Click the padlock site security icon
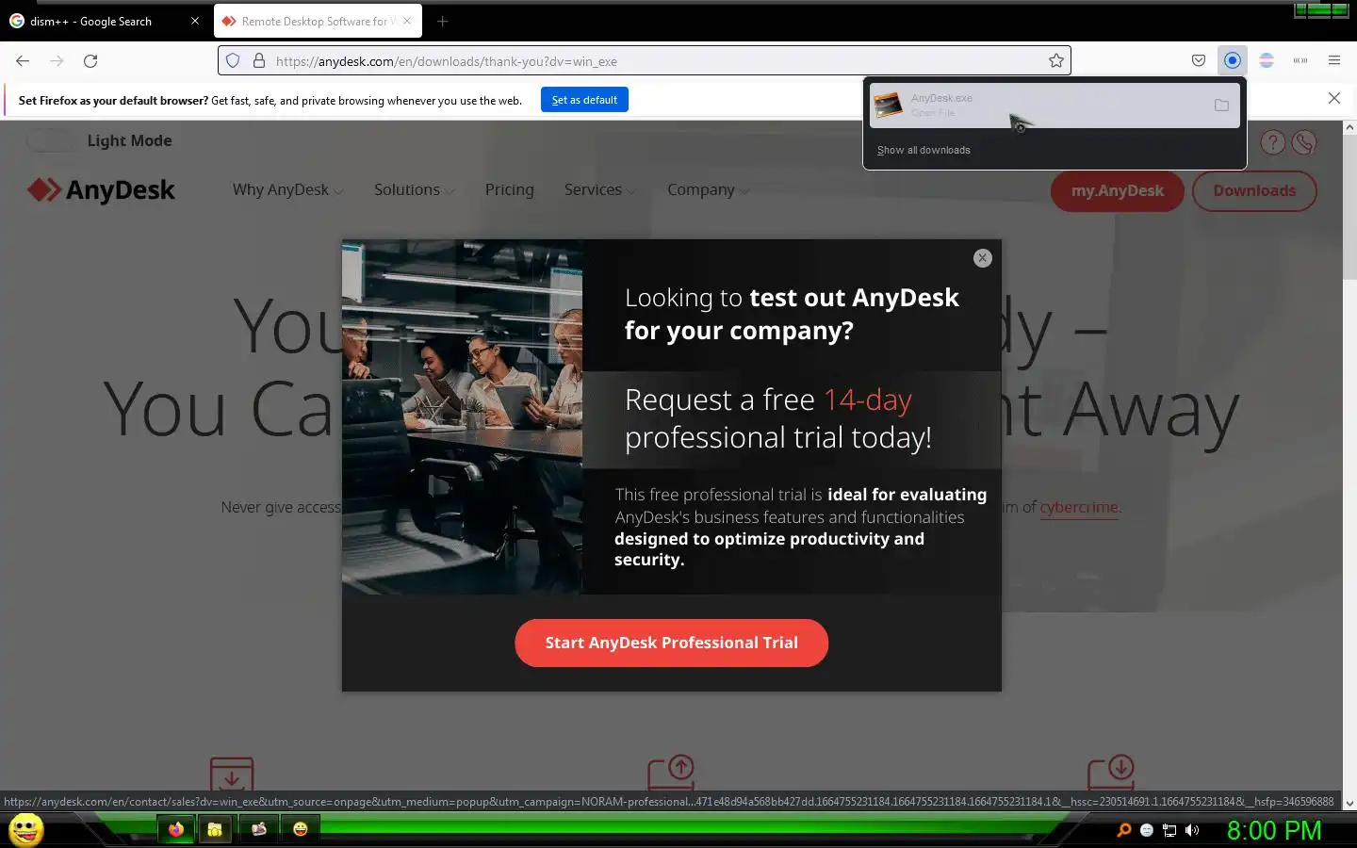1357x848 pixels. pyautogui.click(x=258, y=60)
